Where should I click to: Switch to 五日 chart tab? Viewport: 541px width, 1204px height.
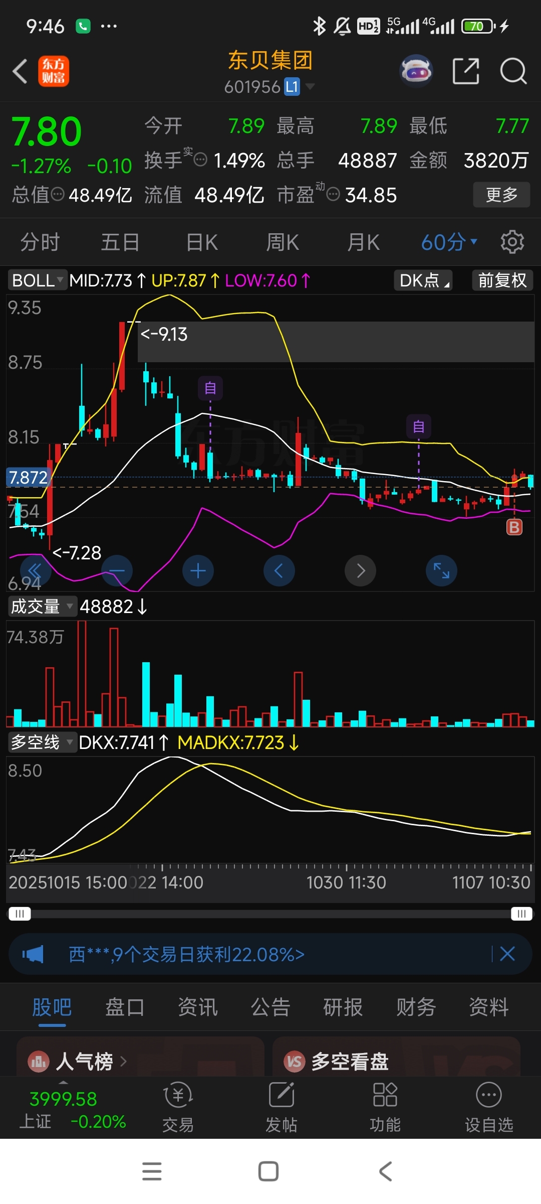pyautogui.click(x=121, y=242)
